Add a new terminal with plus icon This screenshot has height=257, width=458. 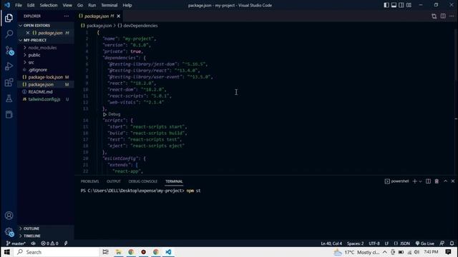[x=414, y=181]
